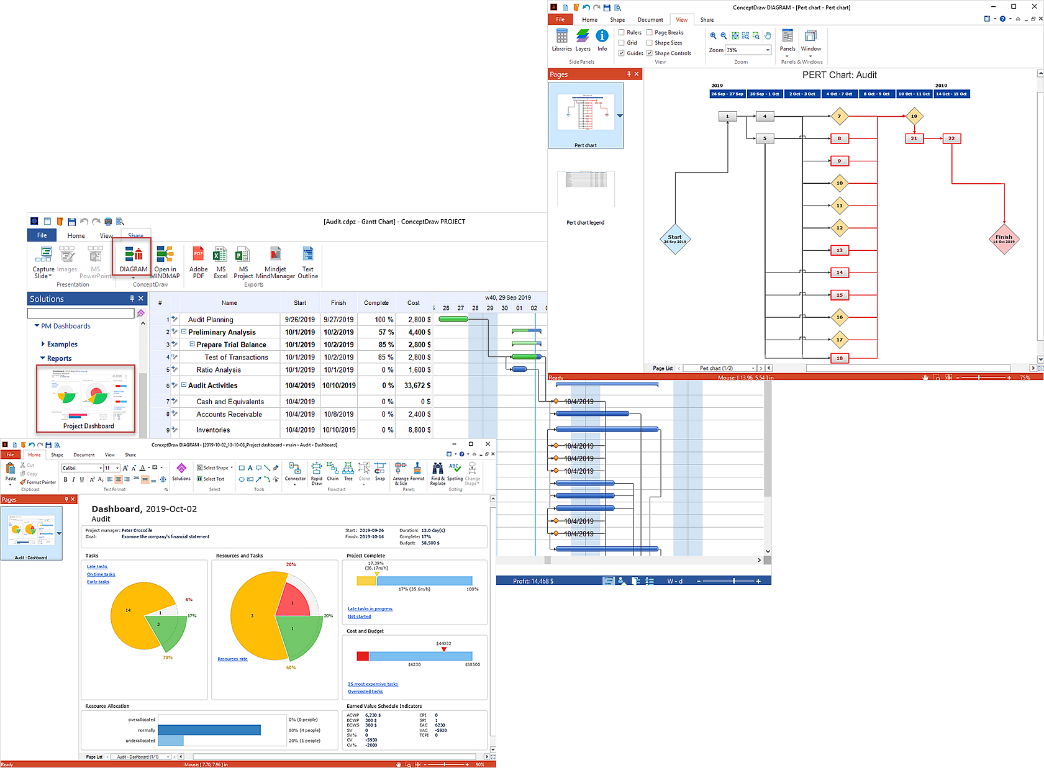
Task: Enable Shape Sizes checkbox
Action: point(650,43)
